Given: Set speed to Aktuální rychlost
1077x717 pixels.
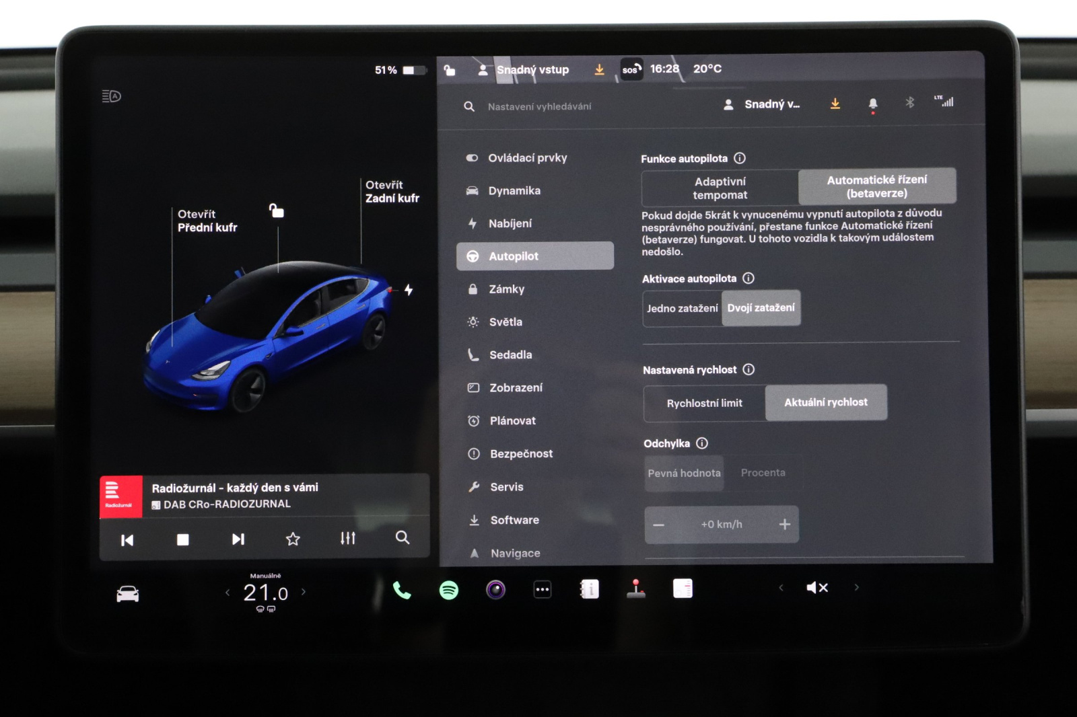Looking at the screenshot, I should click(x=826, y=402).
